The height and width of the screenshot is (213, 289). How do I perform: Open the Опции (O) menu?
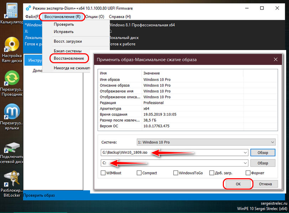click(95, 17)
